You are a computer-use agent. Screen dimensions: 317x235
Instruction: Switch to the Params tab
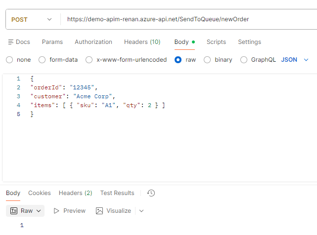[x=52, y=42]
